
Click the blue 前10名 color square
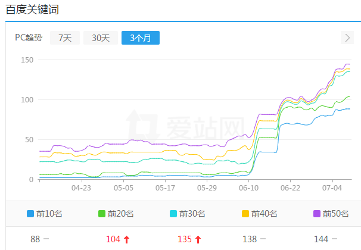(x=30, y=214)
